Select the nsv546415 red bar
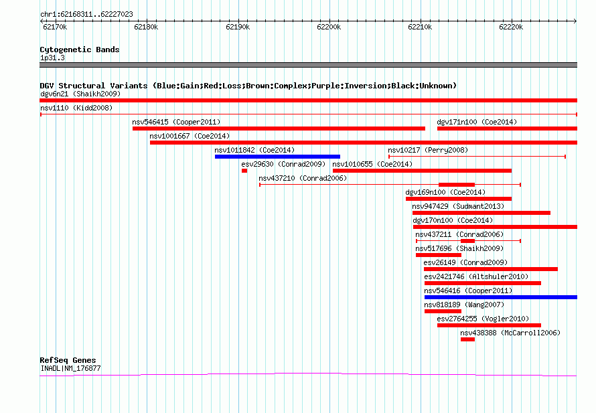The width and height of the screenshot is (596, 413). click(279, 129)
